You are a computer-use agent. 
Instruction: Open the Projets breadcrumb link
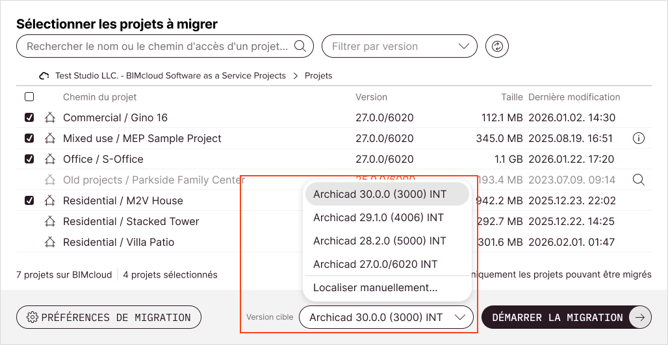tap(318, 76)
